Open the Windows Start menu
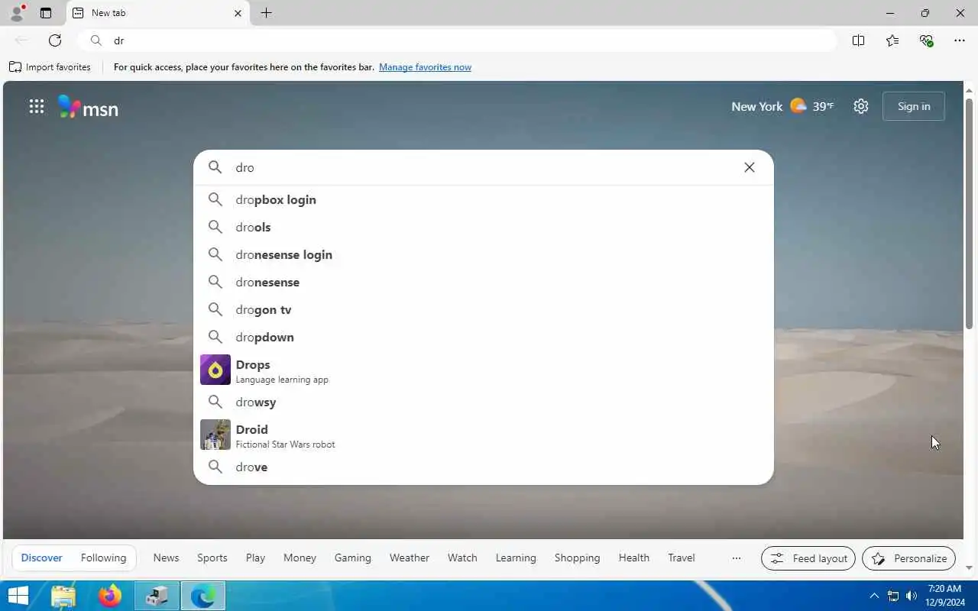 [18, 596]
